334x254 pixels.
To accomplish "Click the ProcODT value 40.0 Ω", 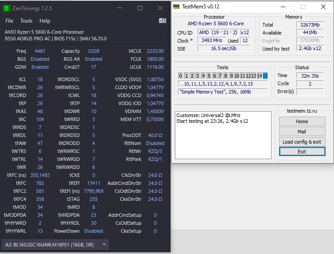I will coord(155,135).
